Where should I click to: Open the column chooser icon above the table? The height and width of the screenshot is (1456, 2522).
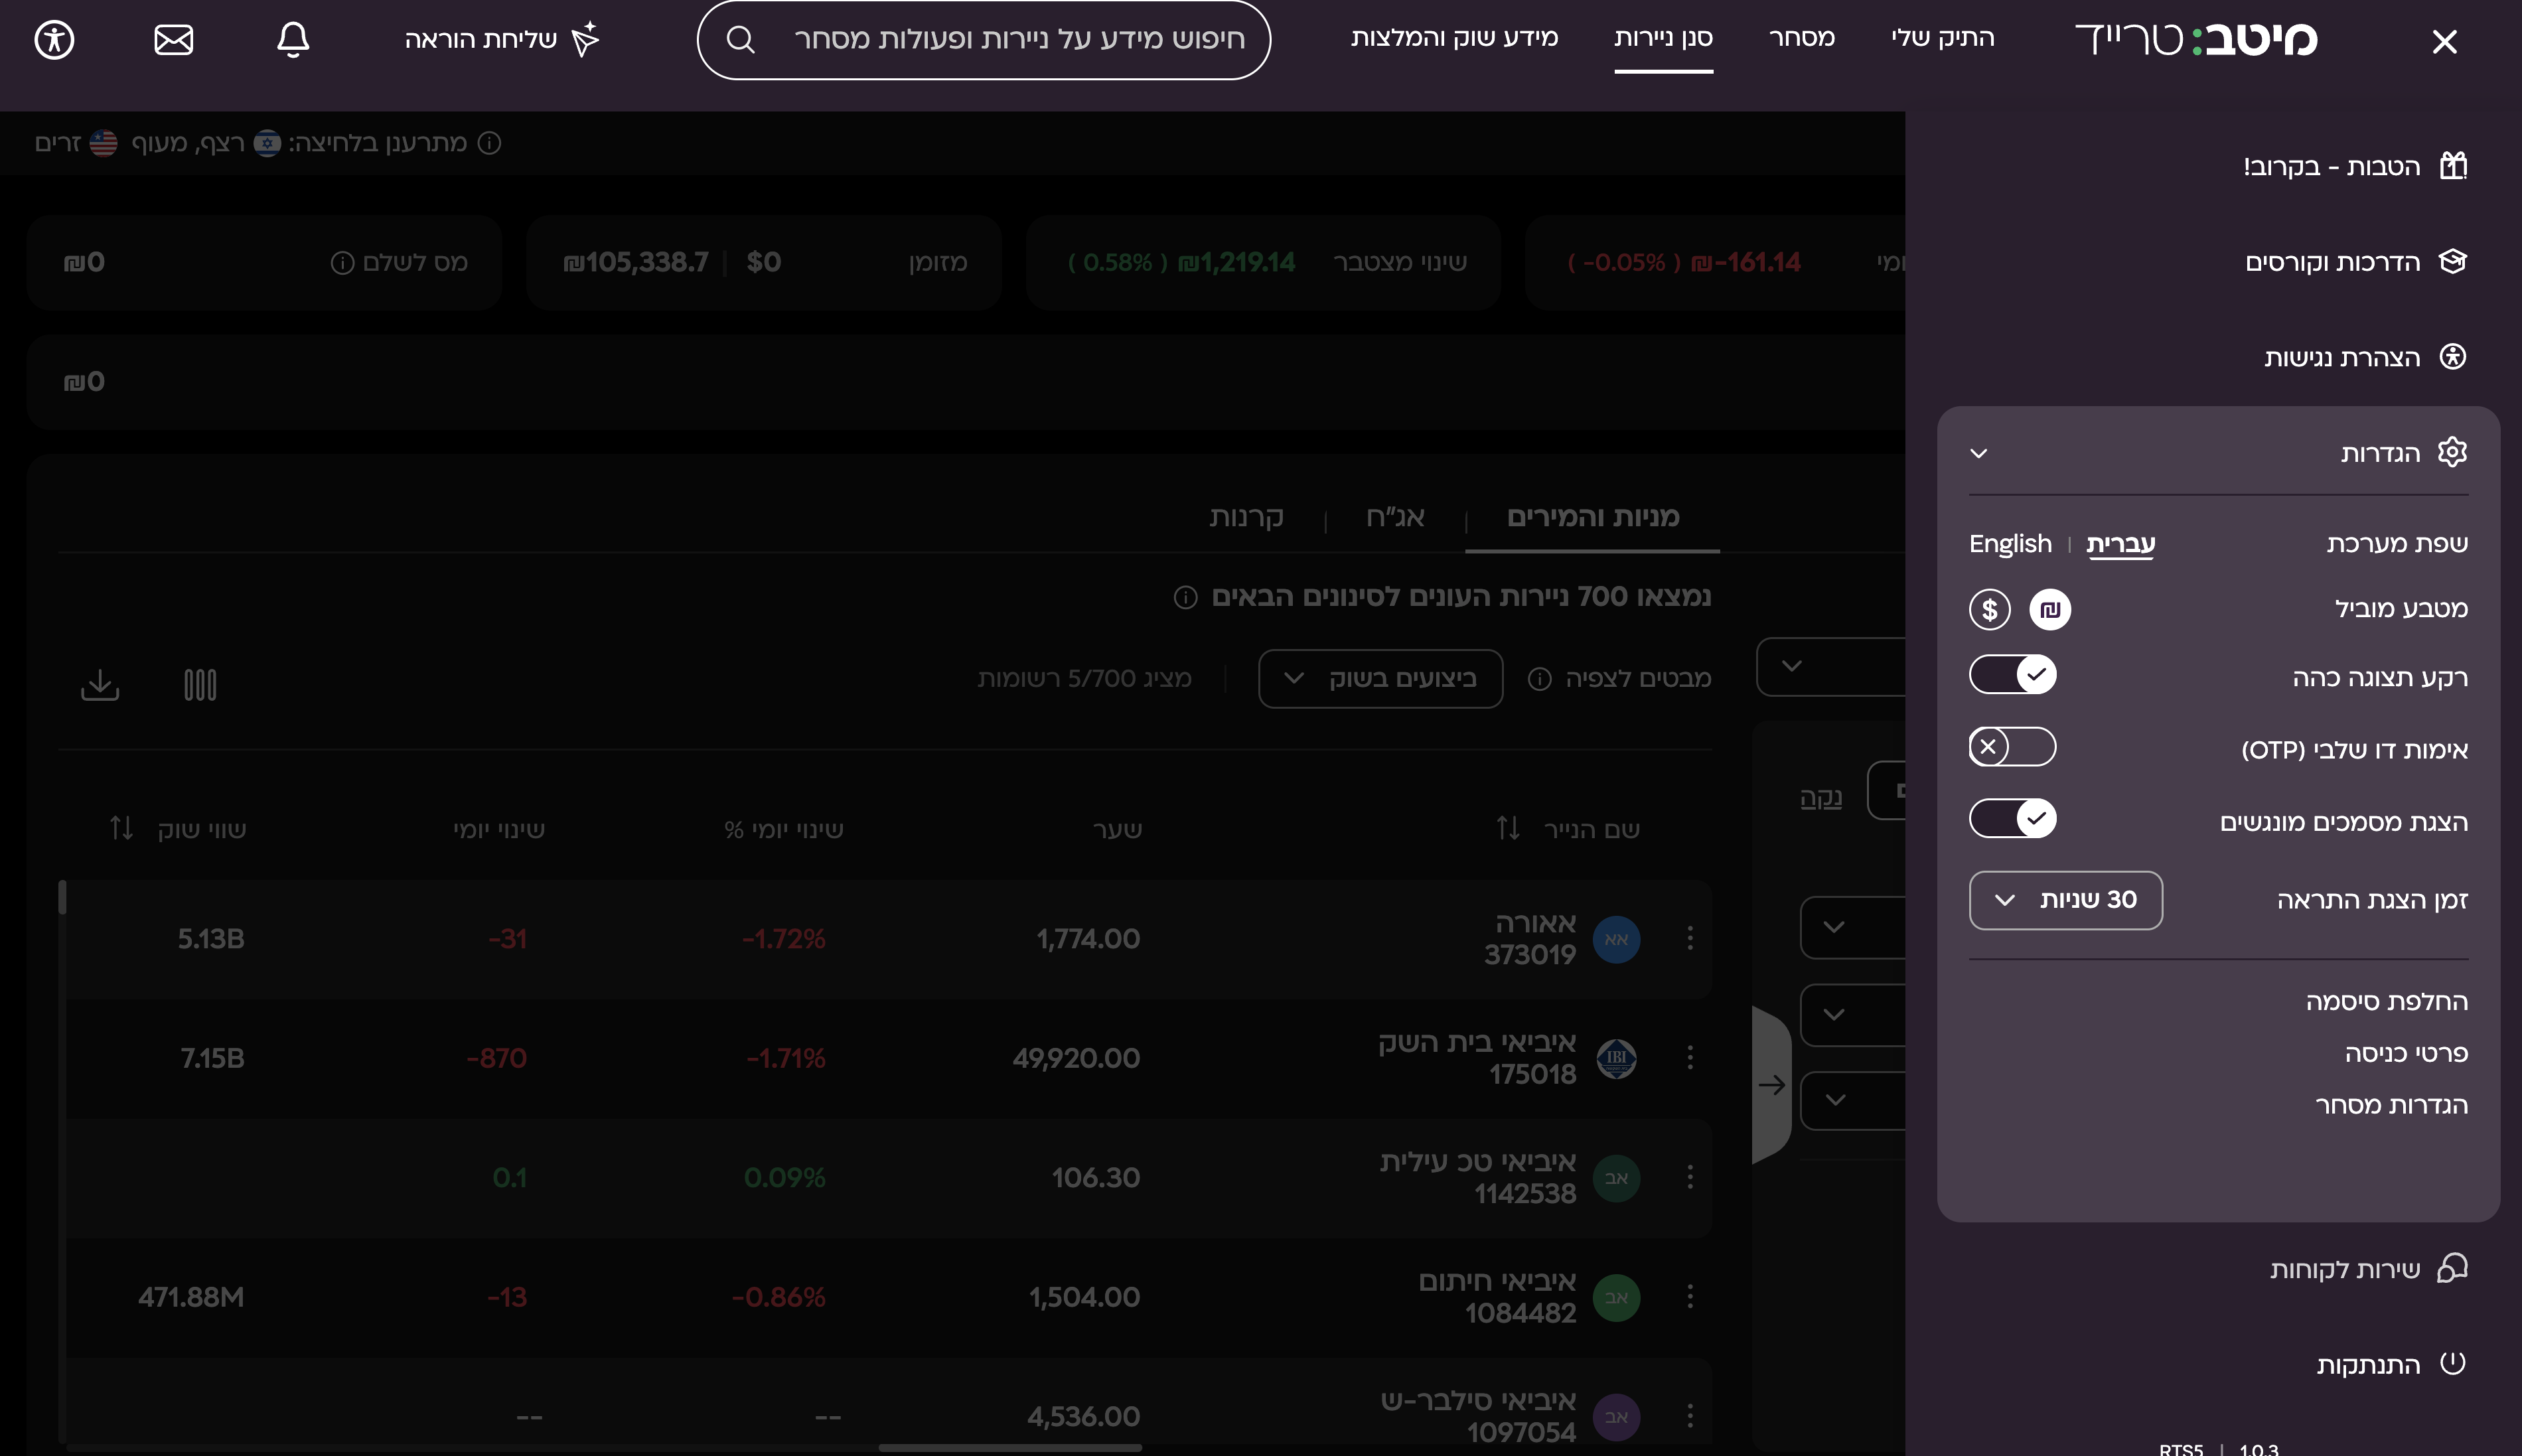pos(200,685)
